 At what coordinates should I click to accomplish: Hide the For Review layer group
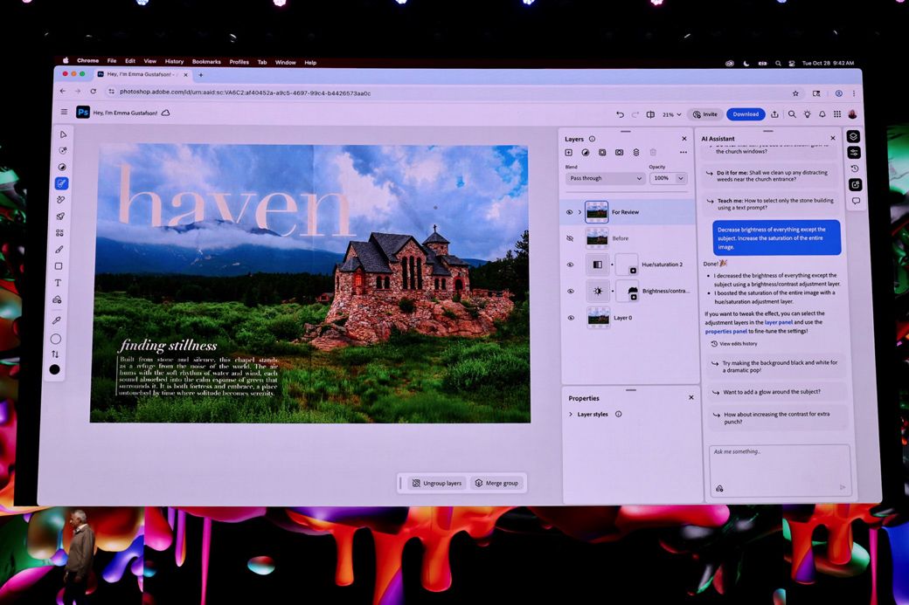pyautogui.click(x=570, y=212)
